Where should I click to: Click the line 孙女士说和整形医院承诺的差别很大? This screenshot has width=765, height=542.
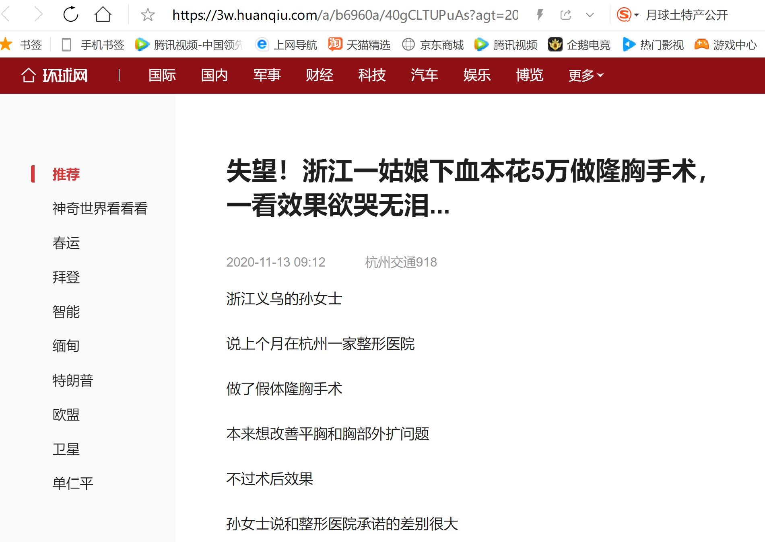[342, 524]
